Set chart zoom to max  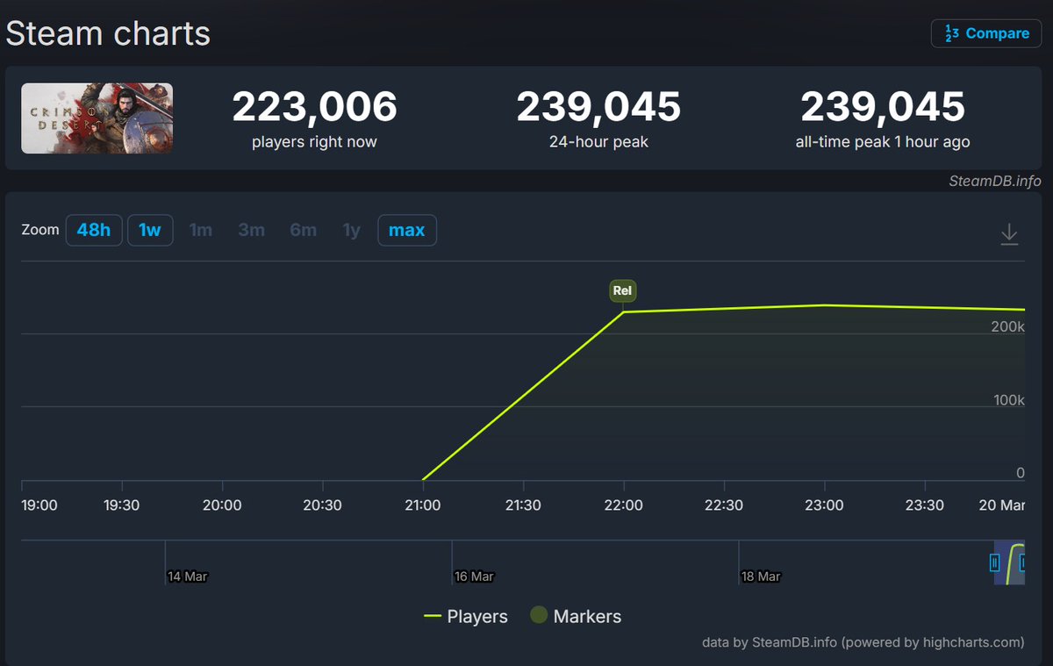pyautogui.click(x=407, y=230)
